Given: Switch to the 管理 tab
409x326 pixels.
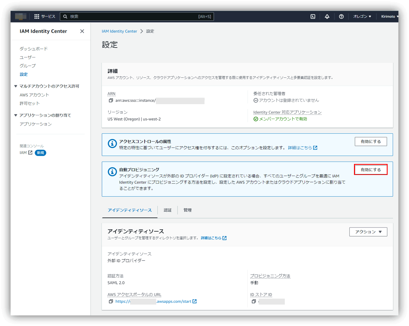Looking at the screenshot, I should coord(188,210).
